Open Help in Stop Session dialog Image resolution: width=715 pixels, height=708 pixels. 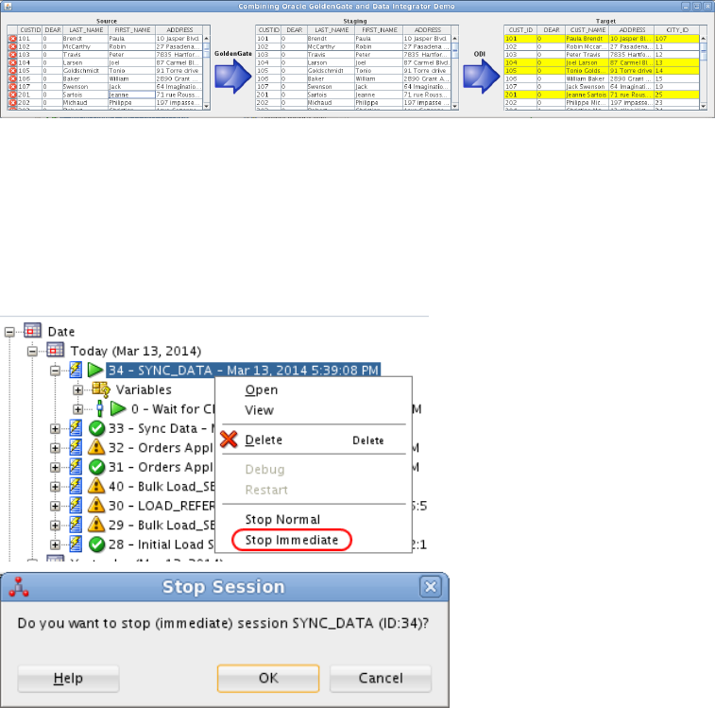point(68,679)
